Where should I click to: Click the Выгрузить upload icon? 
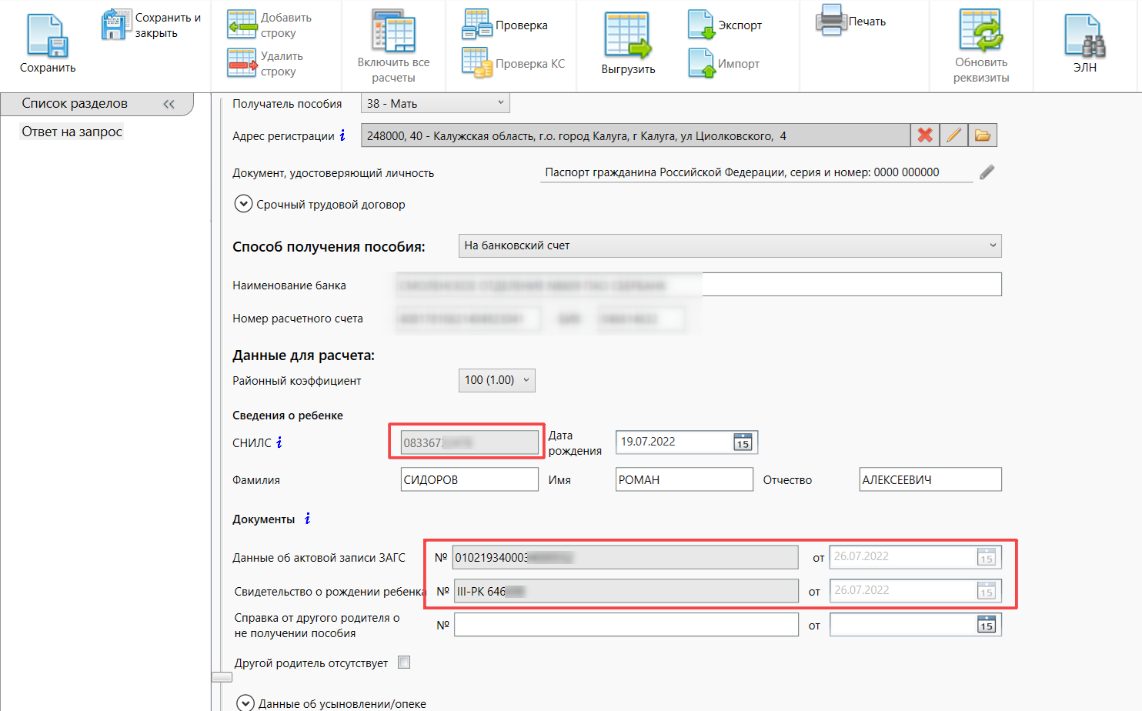627,36
